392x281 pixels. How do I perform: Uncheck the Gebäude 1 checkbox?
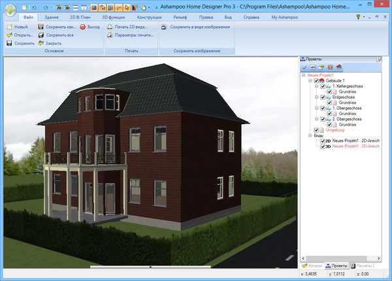click(x=316, y=80)
